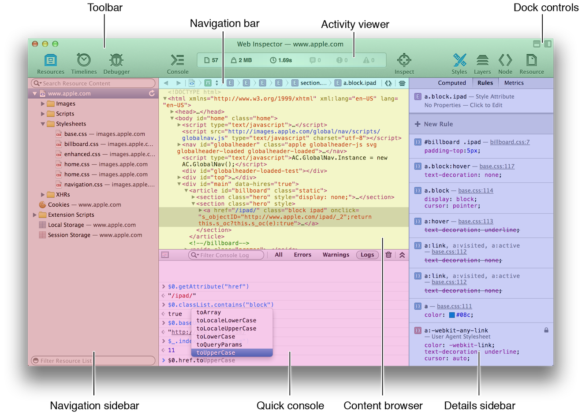This screenshot has height=415, width=582.
Task: Reload www.apple.com resource with the refresh icon
Action: pyautogui.click(x=152, y=93)
